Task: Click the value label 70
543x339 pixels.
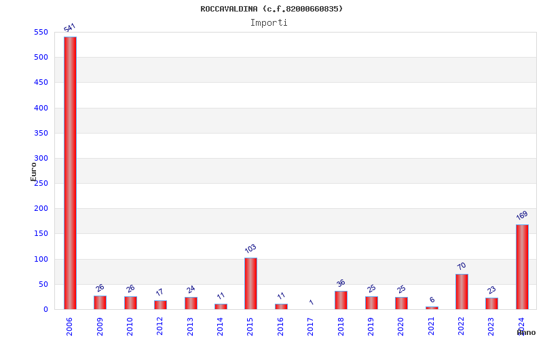Action: click(x=462, y=266)
